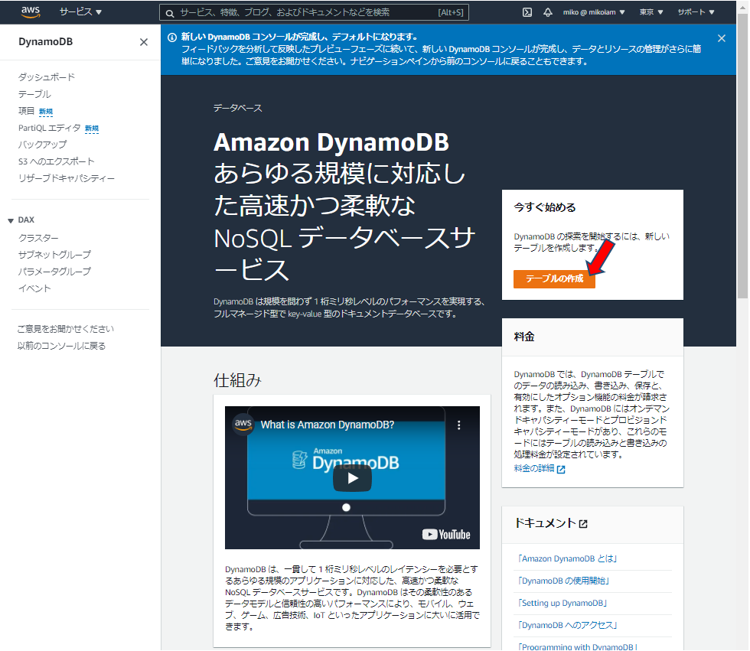Open 「Amazon DynamoDB とは」 documentation link
The image size is (750, 651).
[x=568, y=558]
